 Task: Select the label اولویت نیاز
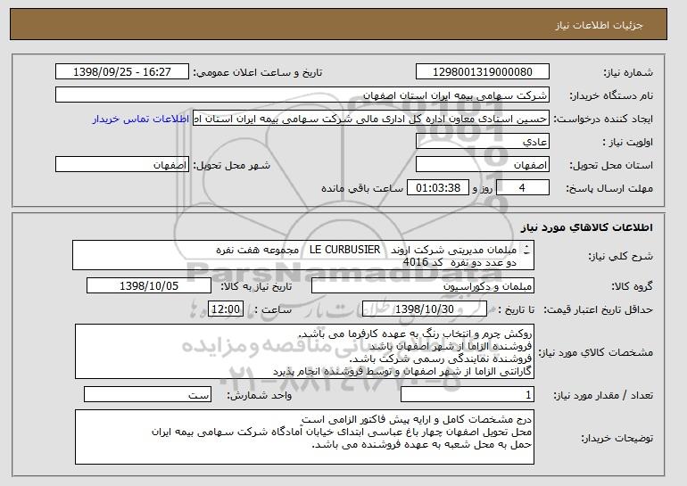pos(627,143)
